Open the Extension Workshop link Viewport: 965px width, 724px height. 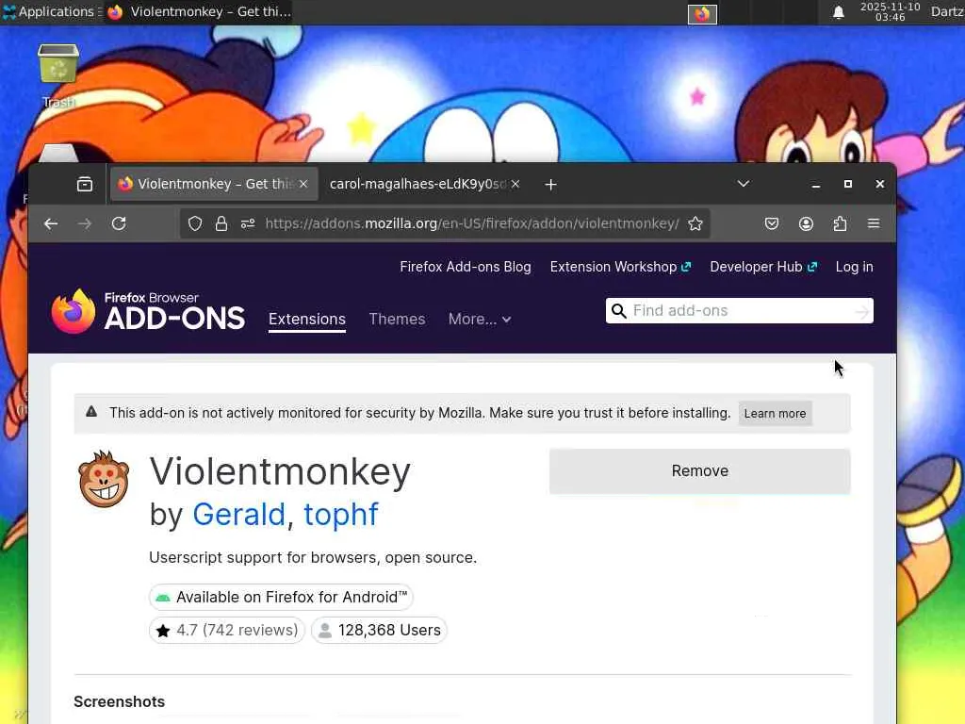620,267
